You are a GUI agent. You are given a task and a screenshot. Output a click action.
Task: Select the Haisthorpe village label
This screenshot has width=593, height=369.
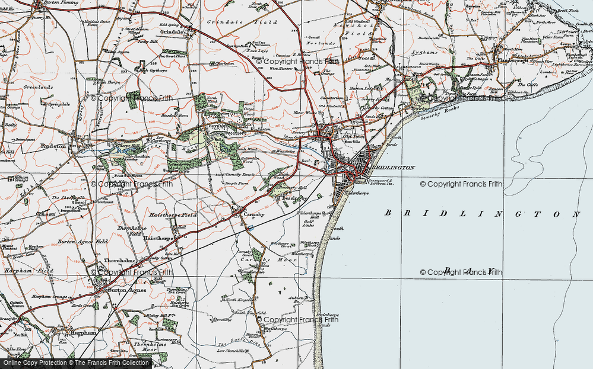click(158, 239)
